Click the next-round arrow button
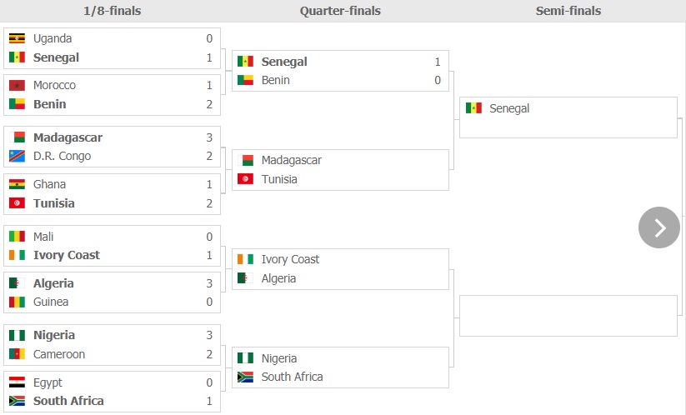Image resolution: width=686 pixels, height=415 pixels. click(x=658, y=227)
